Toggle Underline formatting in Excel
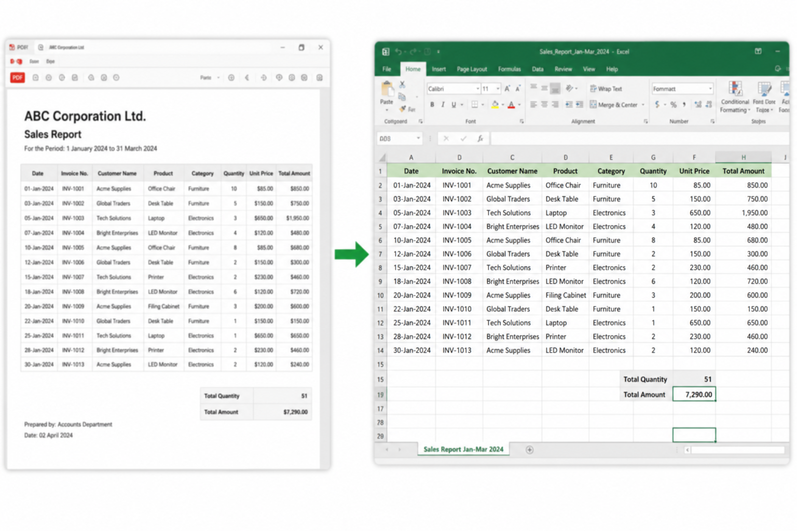This screenshot has height=531, width=797. (x=454, y=105)
